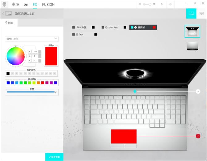This screenshot has height=161, width=207.
Task: Choose the red swatch in 预设颜色
Action: [43, 83]
